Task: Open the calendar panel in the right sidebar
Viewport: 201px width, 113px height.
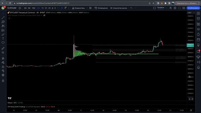Action: point(198,40)
